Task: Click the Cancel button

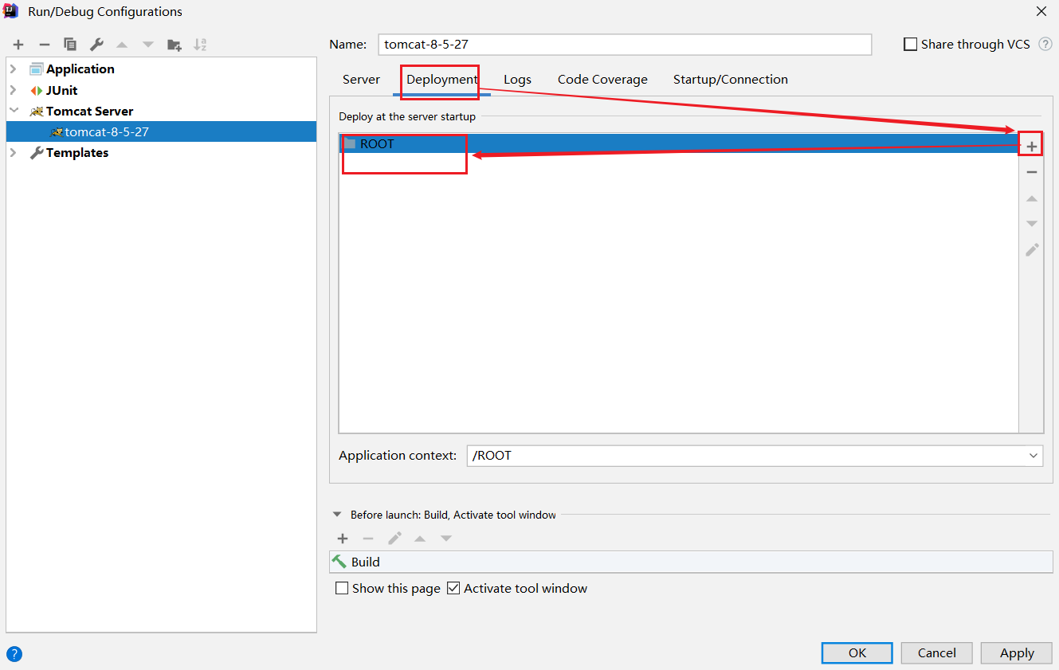Action: click(x=937, y=653)
